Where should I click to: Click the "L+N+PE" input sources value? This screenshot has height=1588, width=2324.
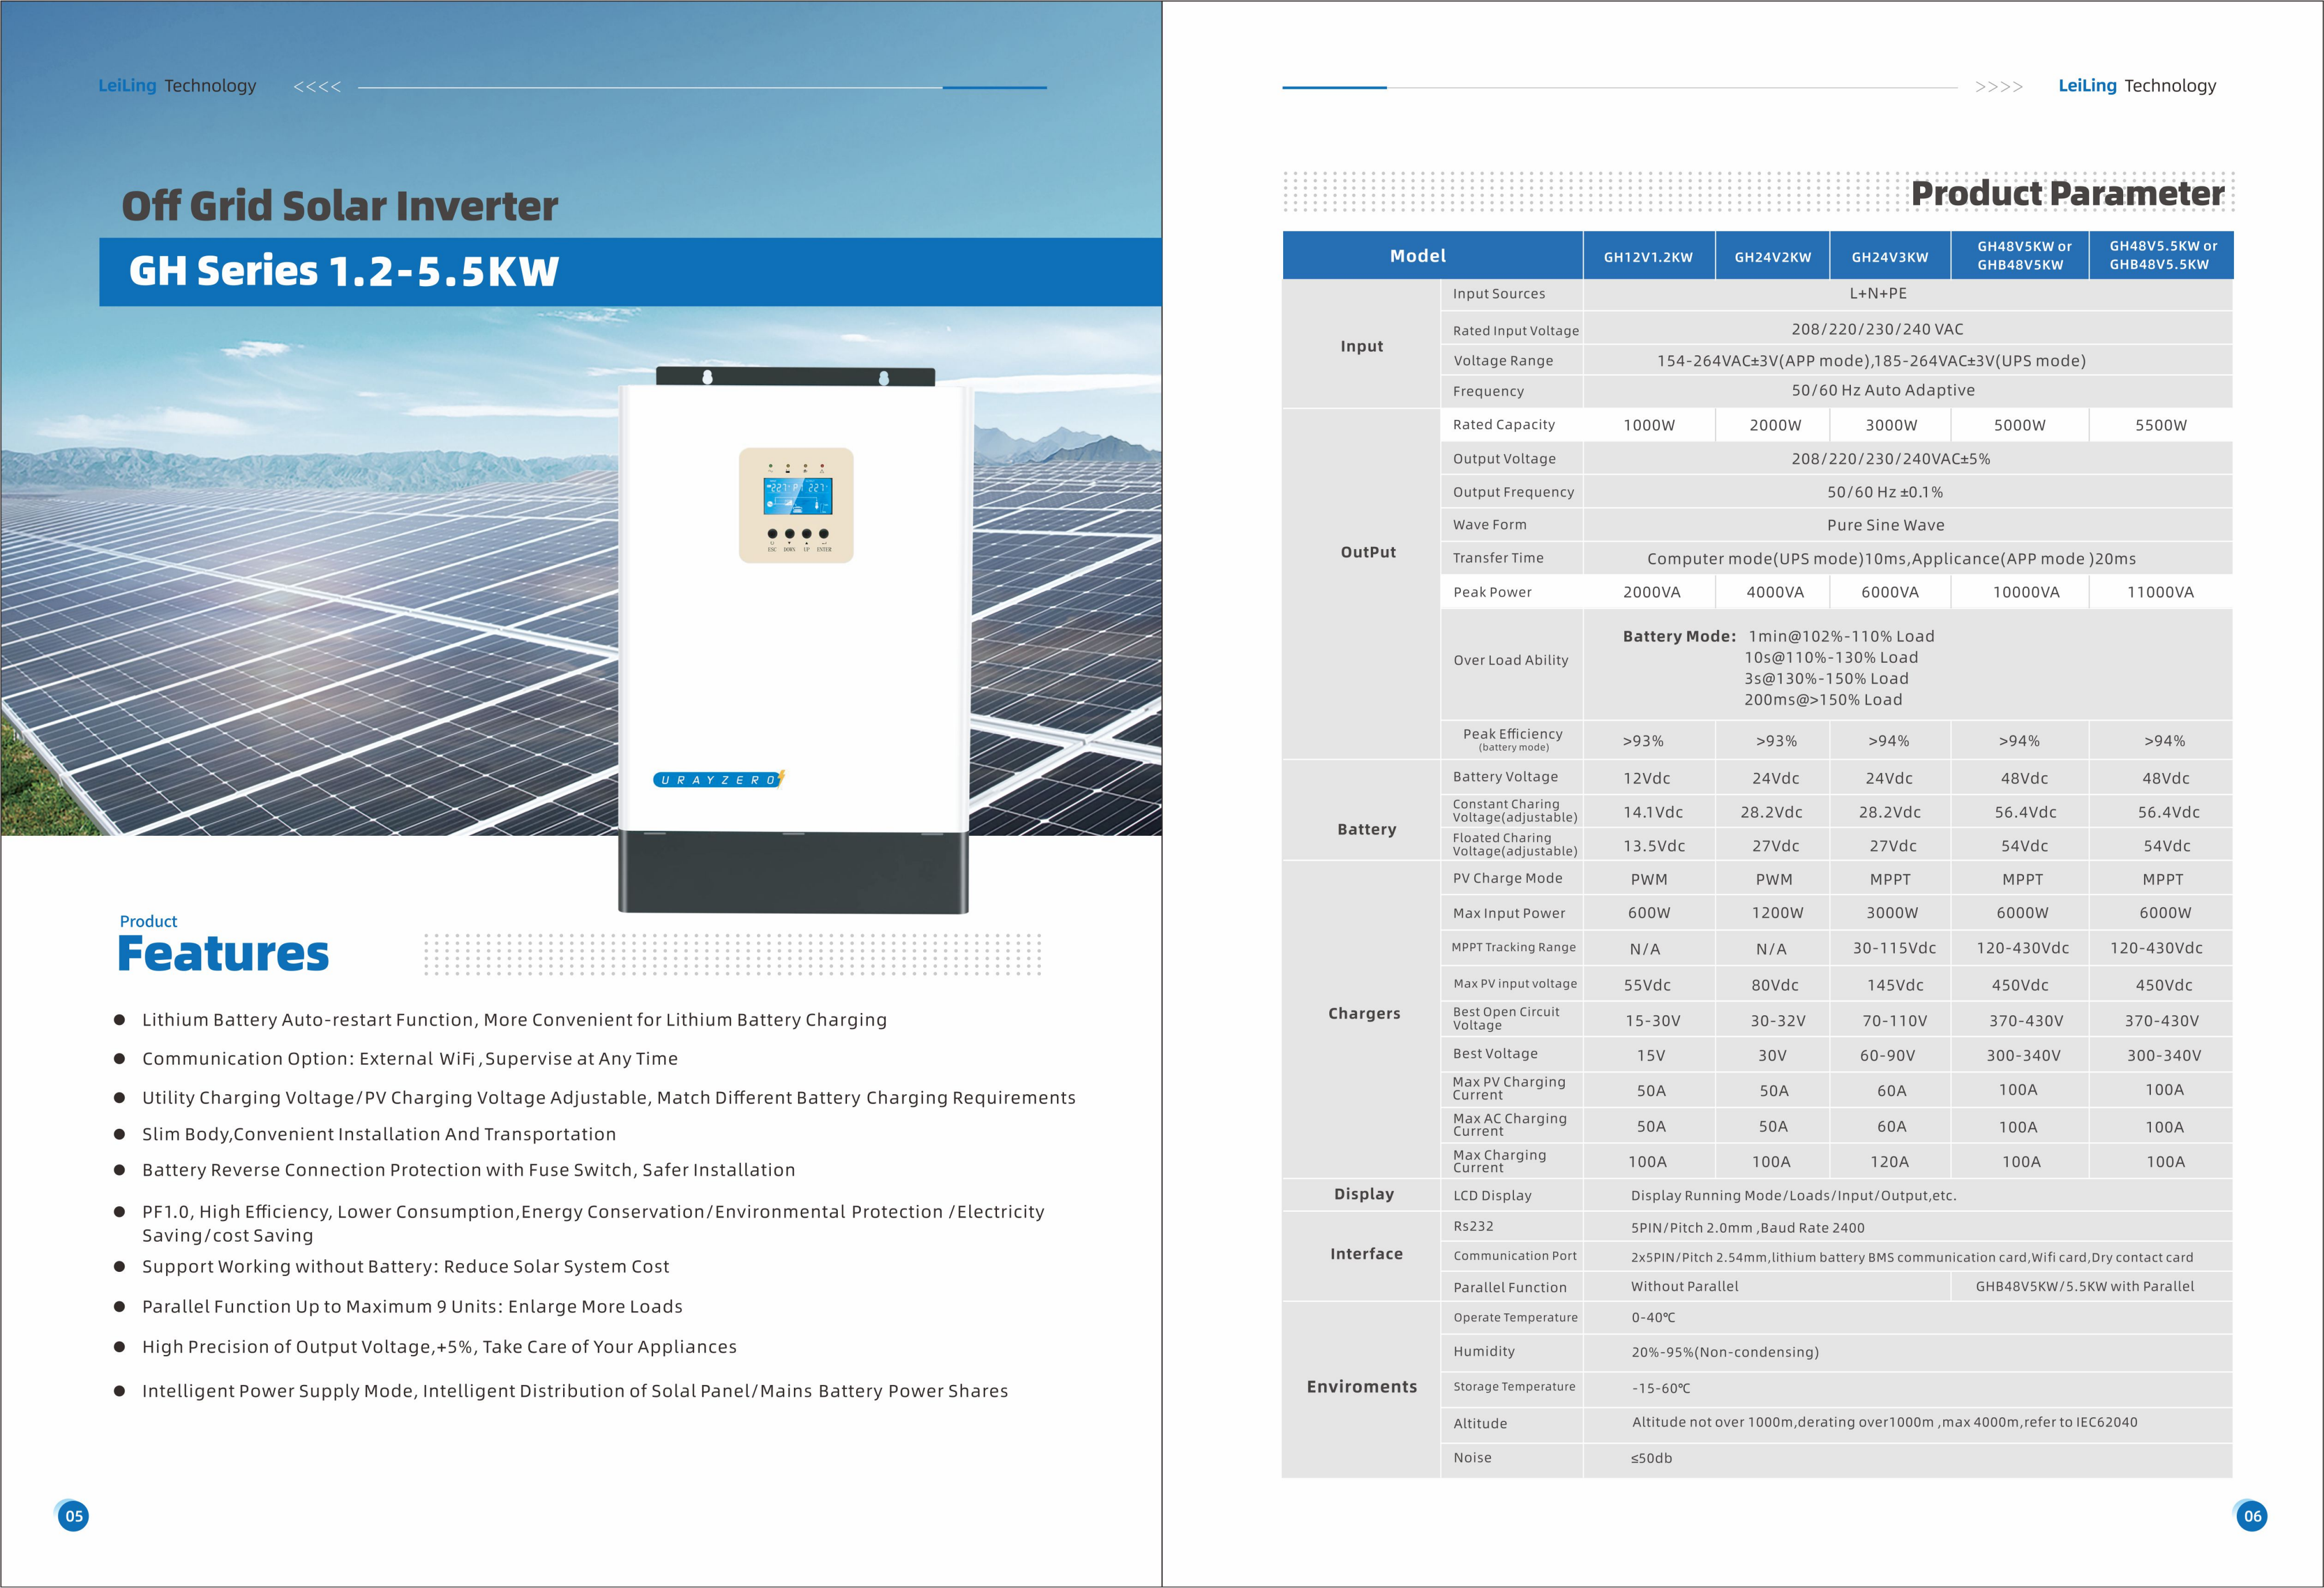[1878, 294]
